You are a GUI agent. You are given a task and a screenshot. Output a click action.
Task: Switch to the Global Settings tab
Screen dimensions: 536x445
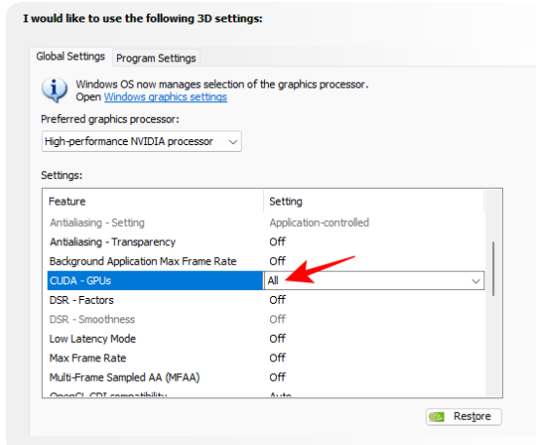[x=71, y=56]
